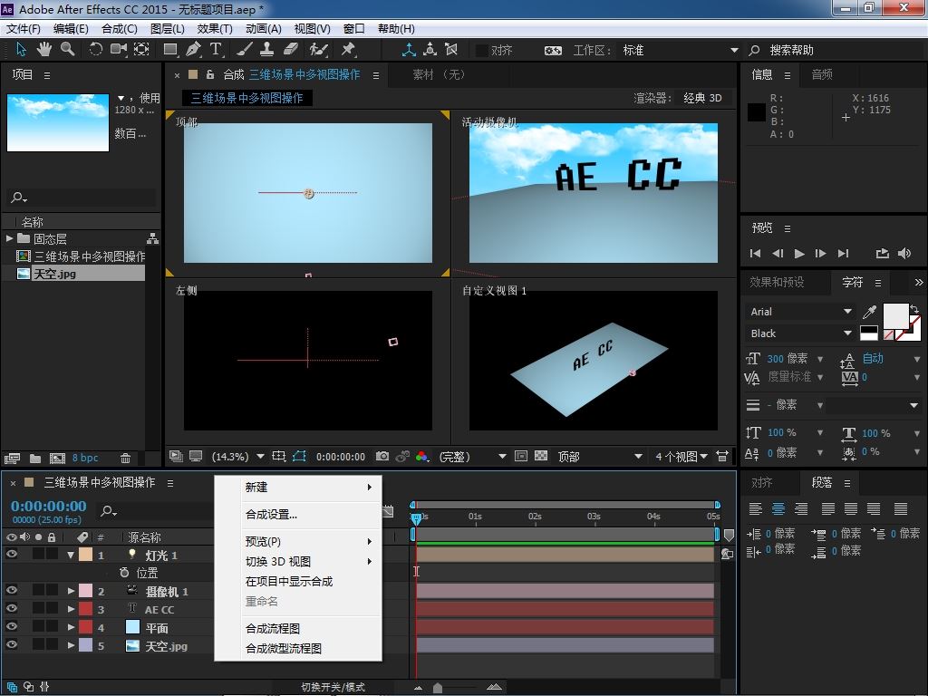The height and width of the screenshot is (696, 928).
Task: Select the Pen tool
Action: [x=193, y=50]
